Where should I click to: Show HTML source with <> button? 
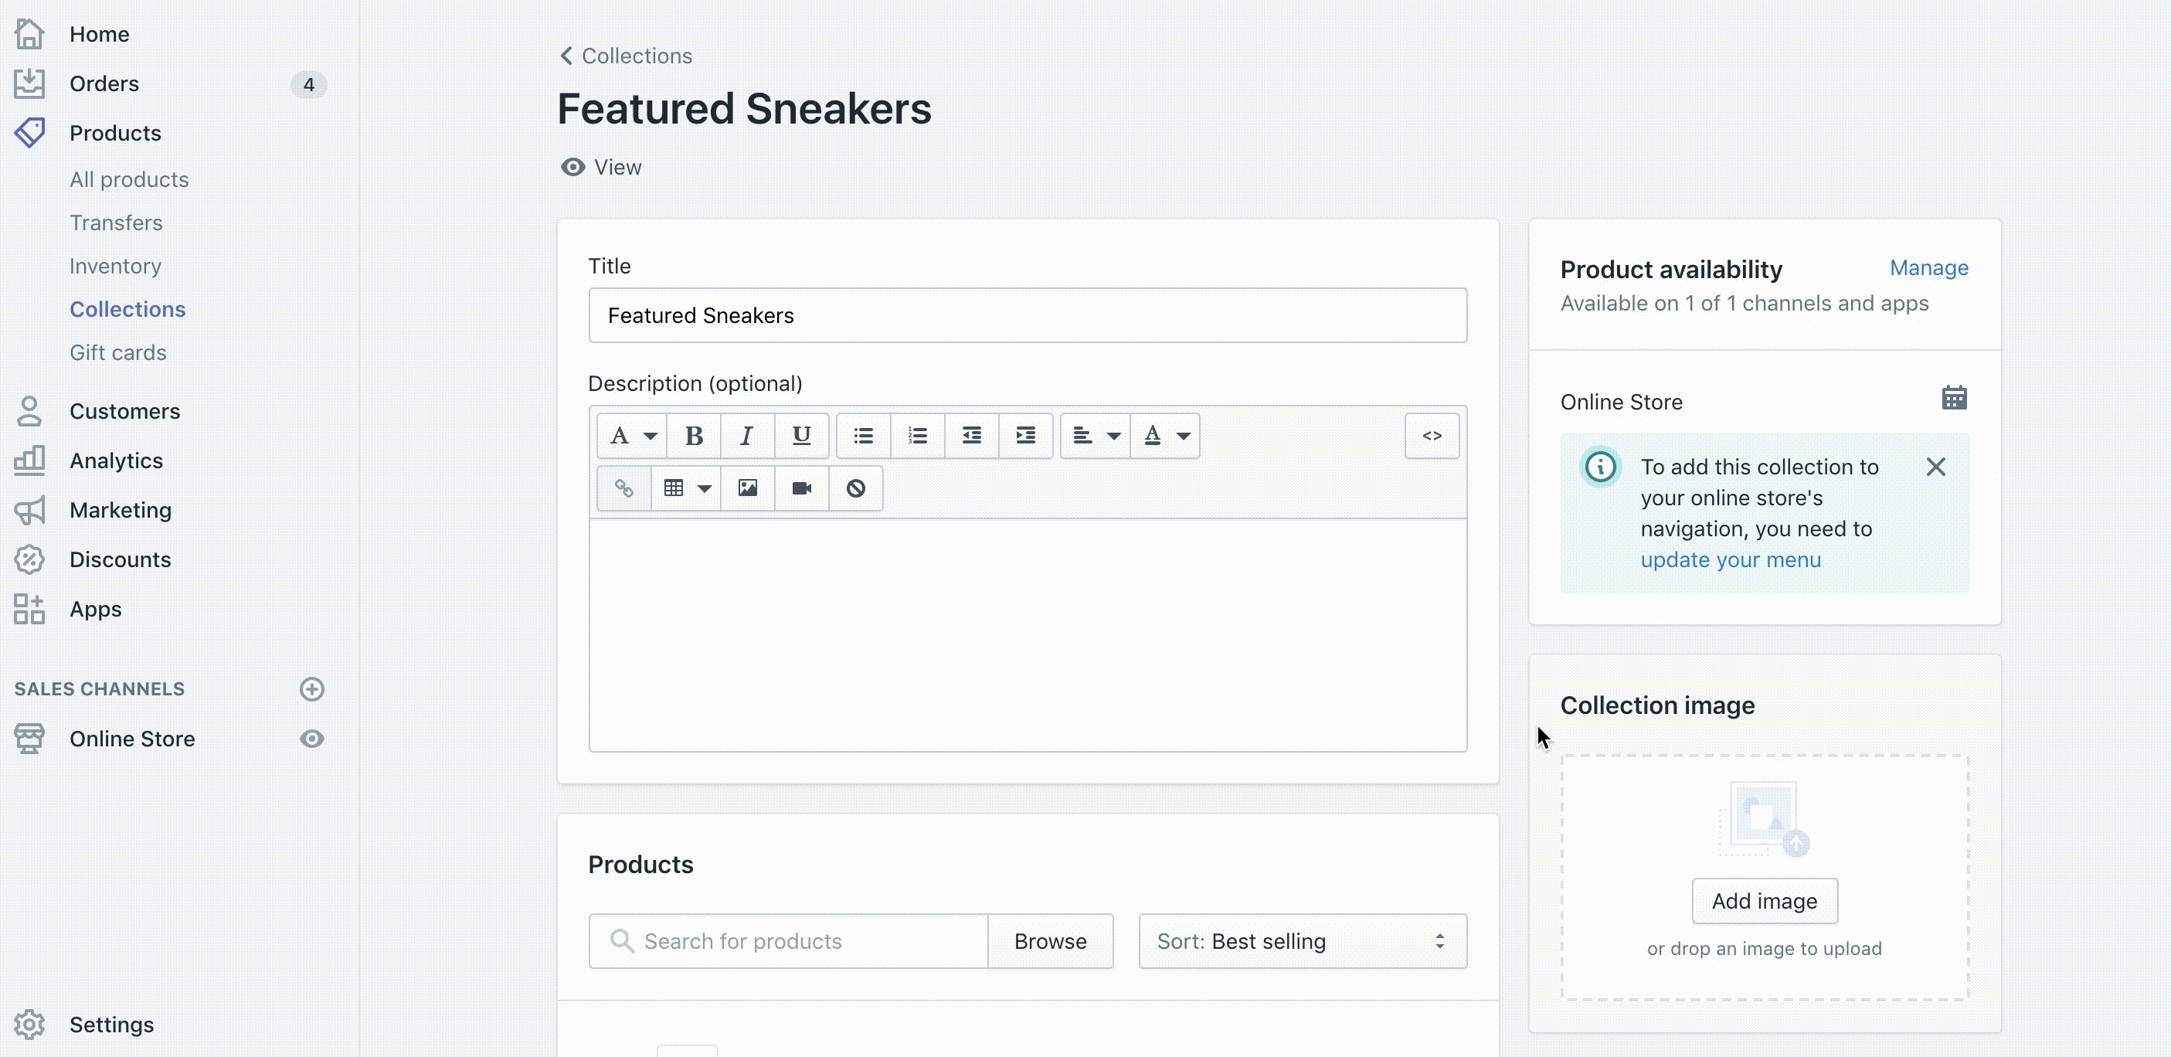pyautogui.click(x=1432, y=436)
